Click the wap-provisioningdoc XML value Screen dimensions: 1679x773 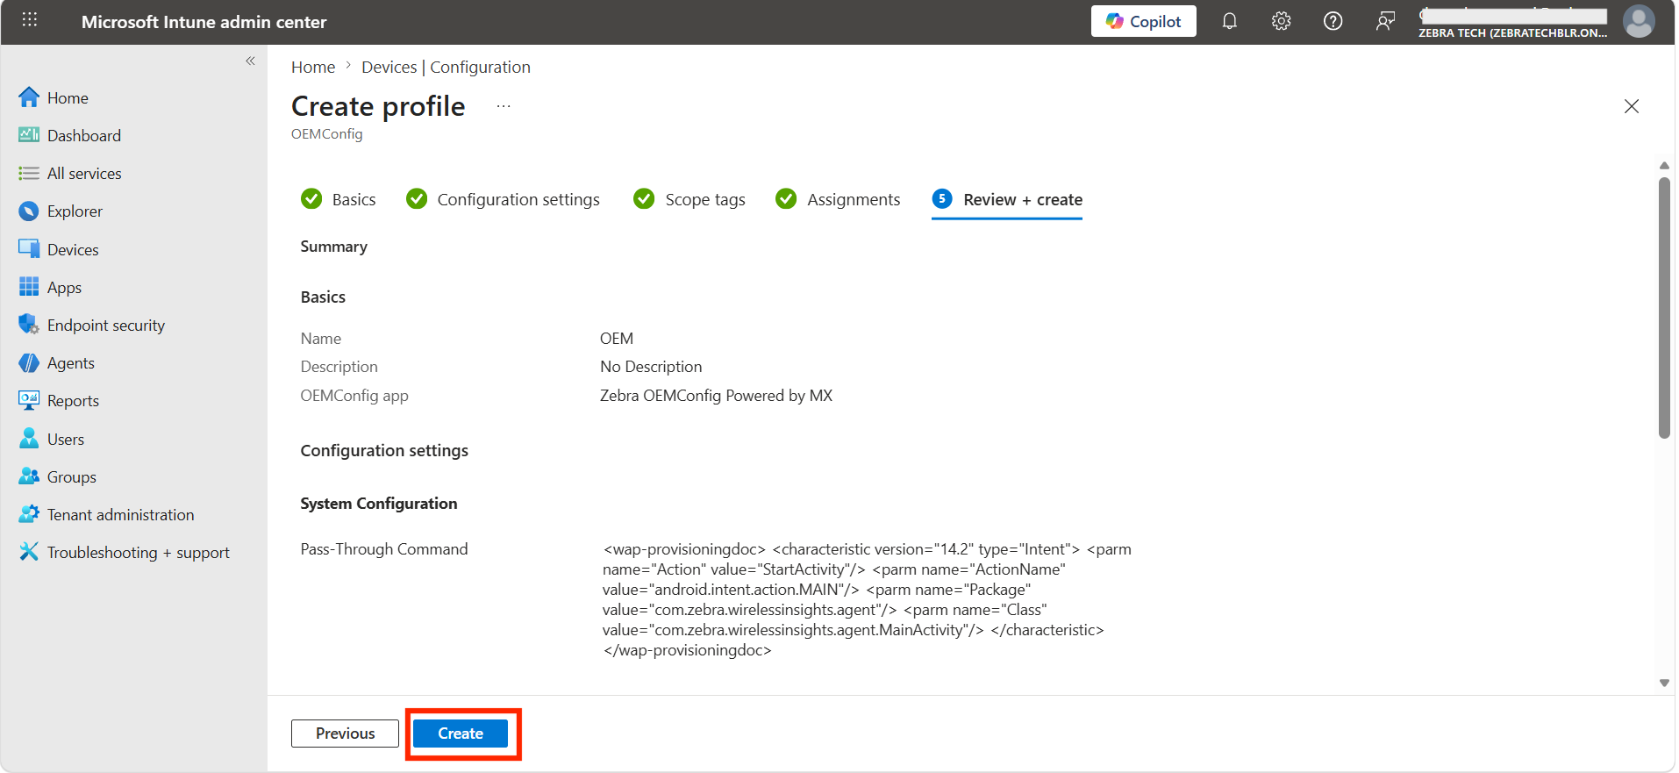(867, 600)
